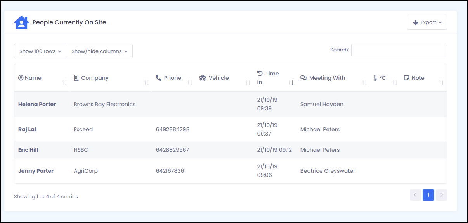Image resolution: width=468 pixels, height=223 pixels.
Task: Click the down arrow icon on Export
Action: (x=415, y=22)
